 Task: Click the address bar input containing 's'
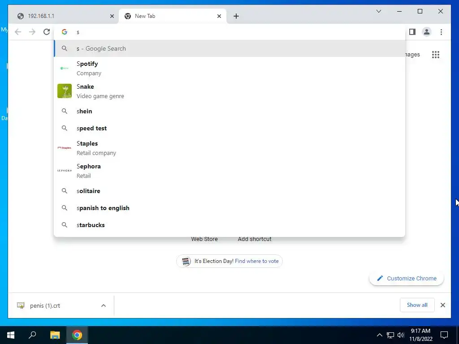coord(229,32)
